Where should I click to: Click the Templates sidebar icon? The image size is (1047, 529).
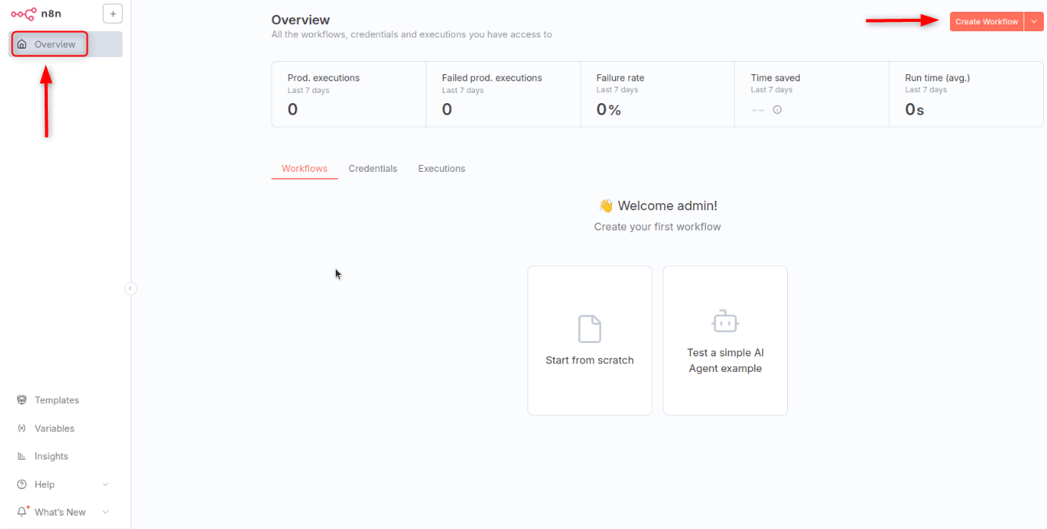pyautogui.click(x=22, y=400)
